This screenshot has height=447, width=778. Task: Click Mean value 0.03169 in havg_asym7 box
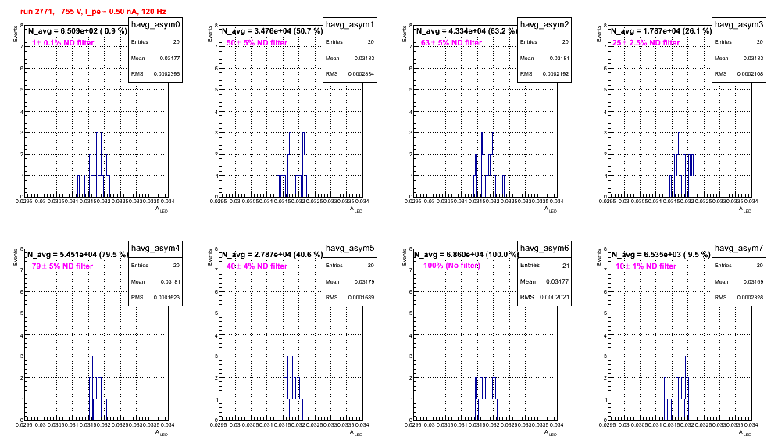pyautogui.click(x=753, y=282)
